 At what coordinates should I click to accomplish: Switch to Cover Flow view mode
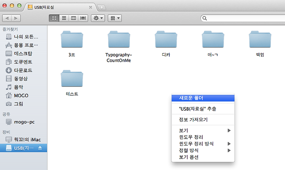(83, 18)
